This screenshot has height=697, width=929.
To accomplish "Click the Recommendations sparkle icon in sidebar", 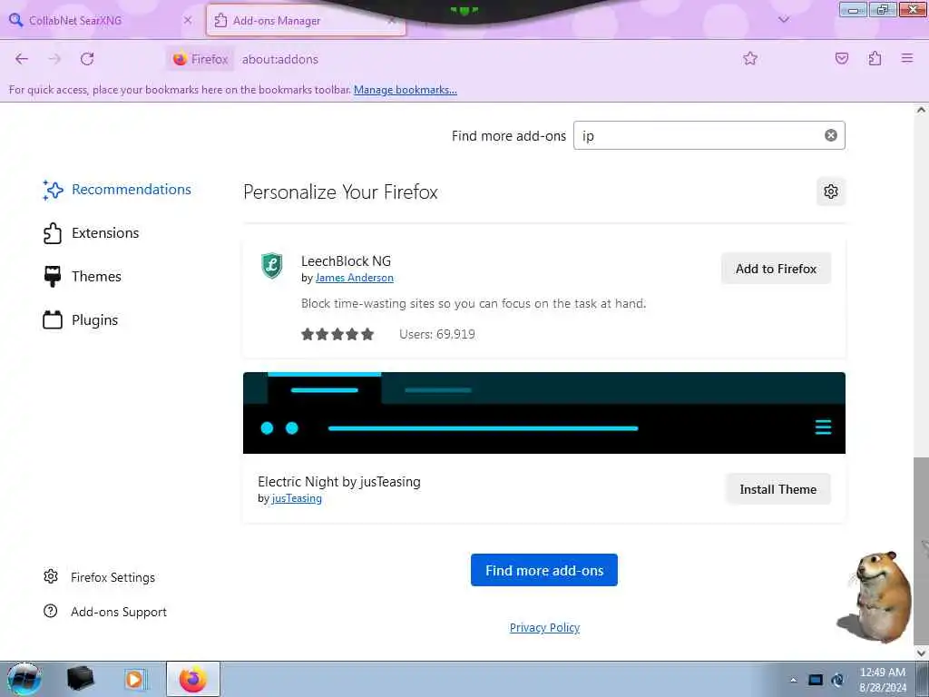I will (53, 190).
